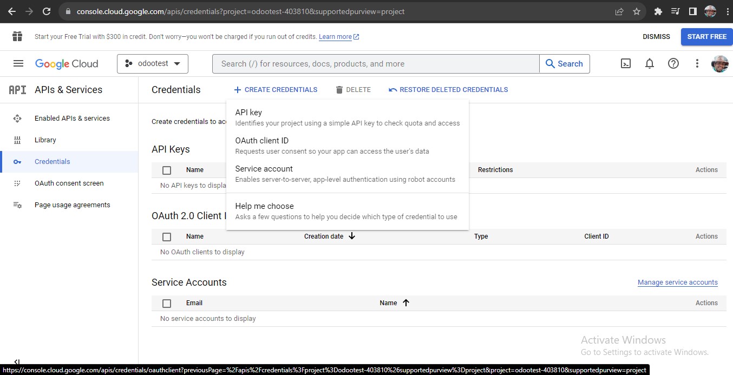Screen dimensions: 733x375
Task: Open OAuth consent screen in sidebar
Action: pos(69,183)
